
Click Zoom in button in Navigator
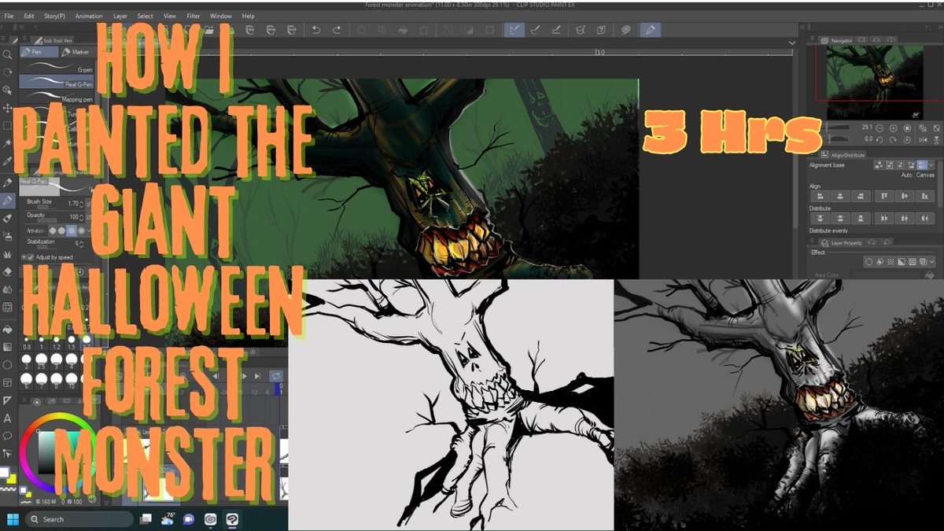893,127
